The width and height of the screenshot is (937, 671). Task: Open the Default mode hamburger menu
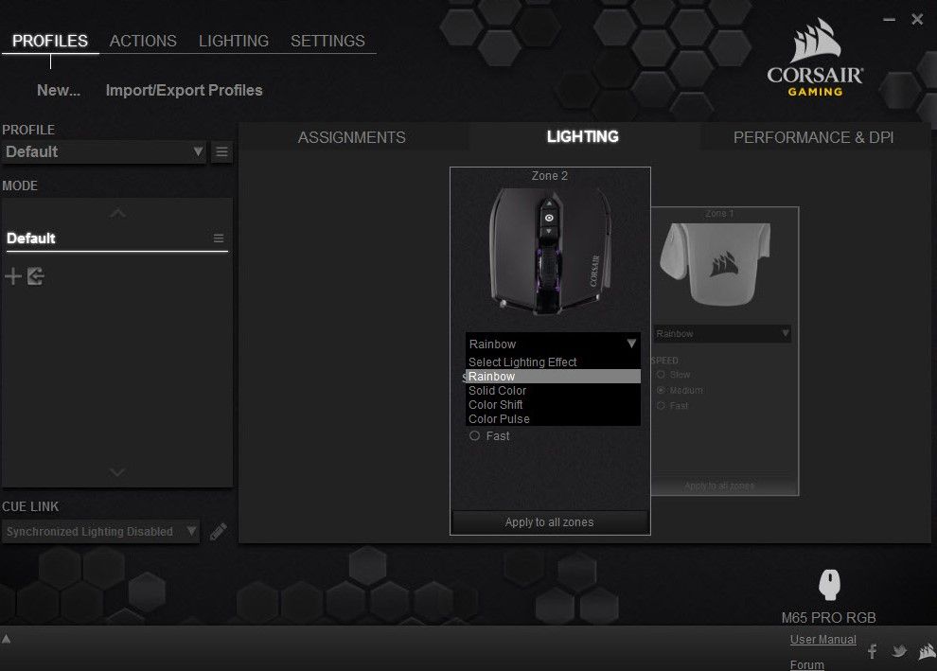(219, 238)
